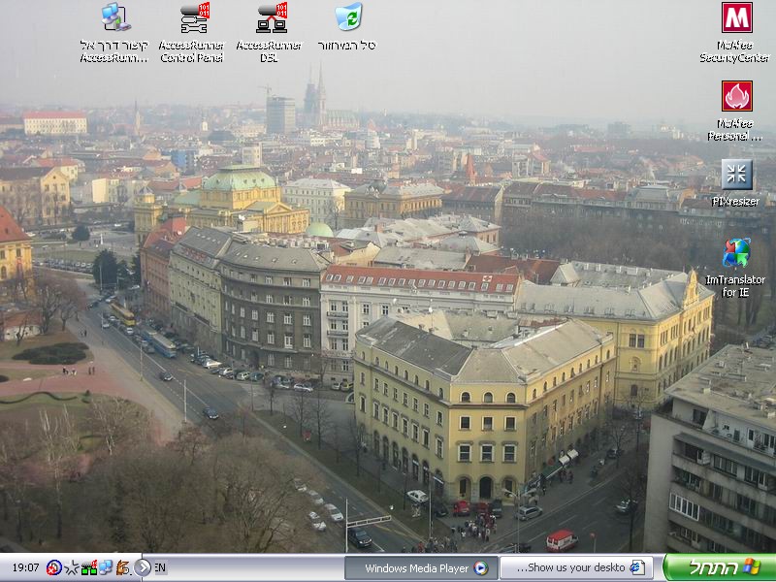This screenshot has width=776, height=582.
Task: Click the taskbar clock showing 19:07
Action: tap(25, 568)
